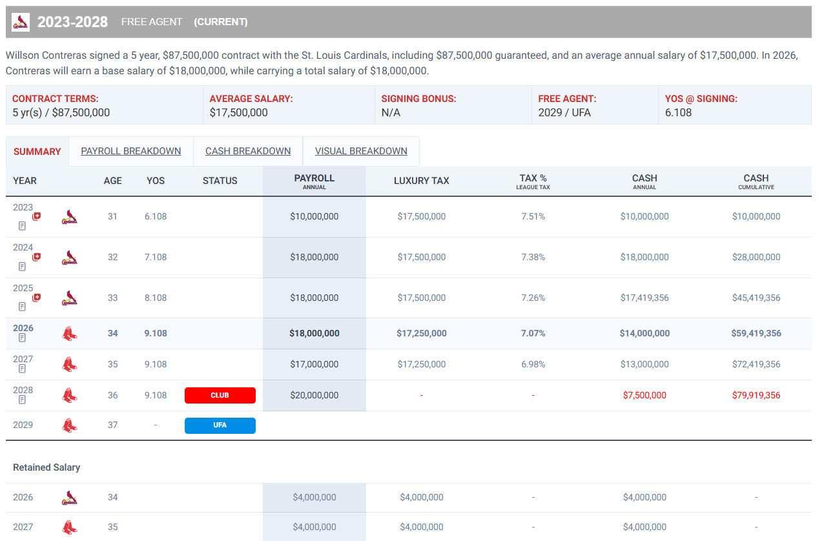This screenshot has height=541, width=824.
Task: Click the Red Sox logo in the 2029 row
Action: click(x=69, y=425)
